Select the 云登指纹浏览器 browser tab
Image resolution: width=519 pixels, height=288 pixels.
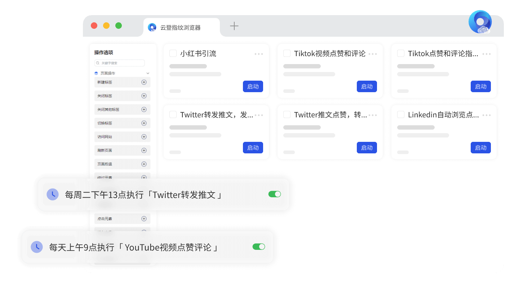(180, 27)
